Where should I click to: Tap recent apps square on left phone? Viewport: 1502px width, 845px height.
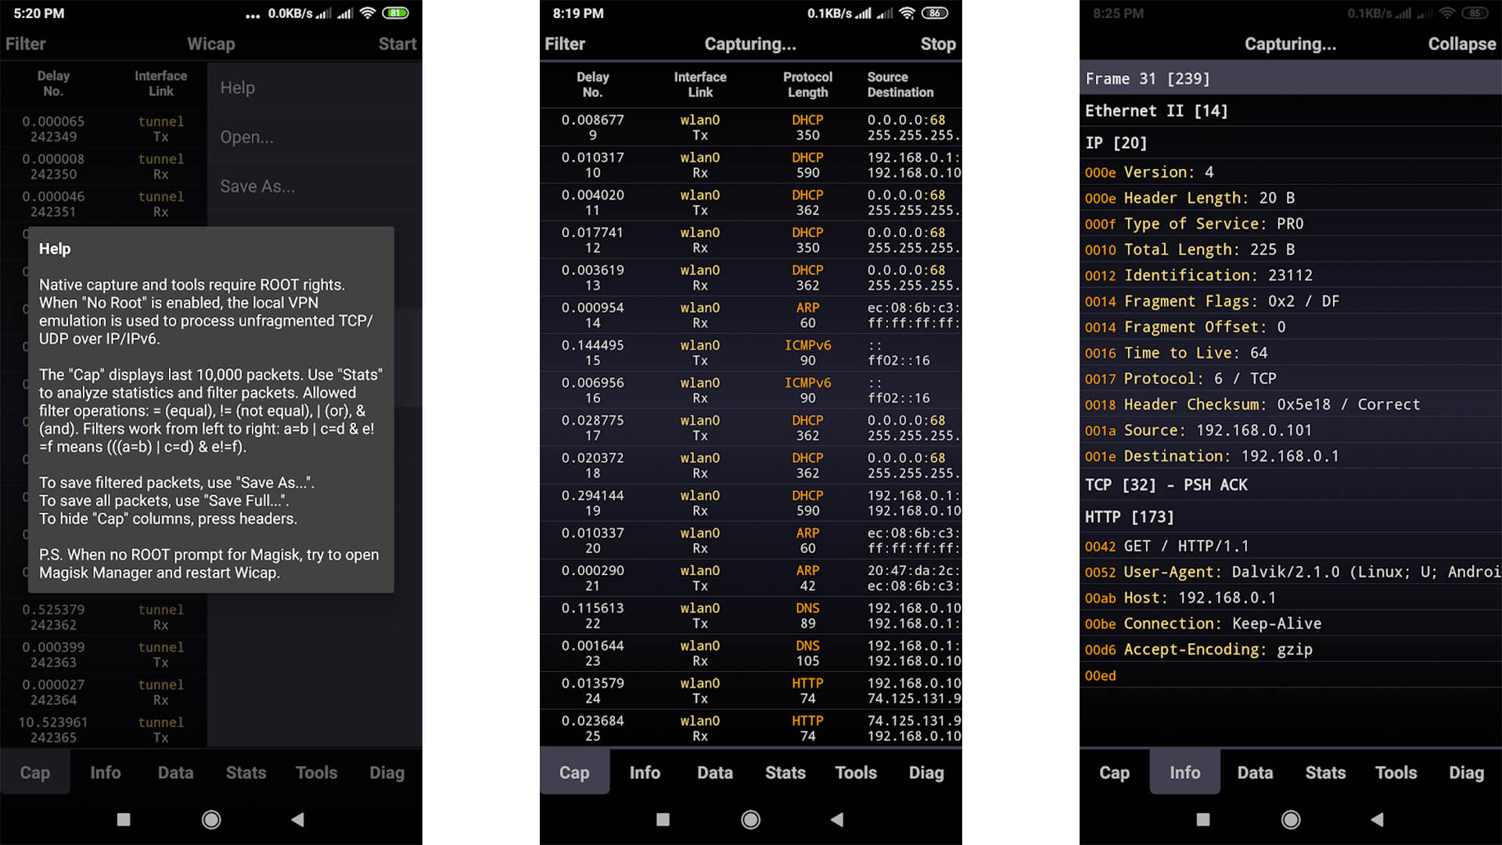click(x=123, y=819)
